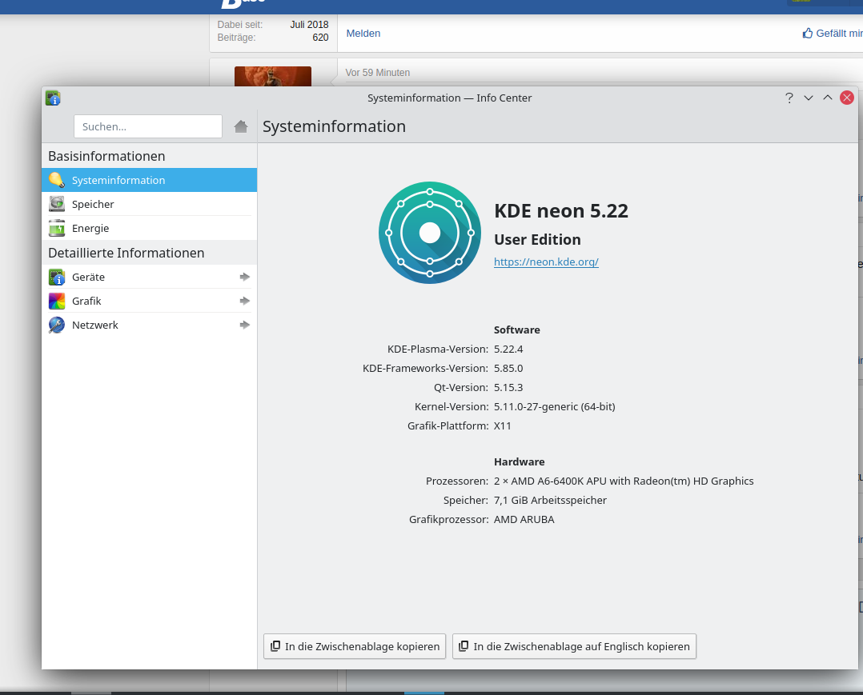
Task: Click the Grafik-Plattform value X11
Action: [503, 426]
